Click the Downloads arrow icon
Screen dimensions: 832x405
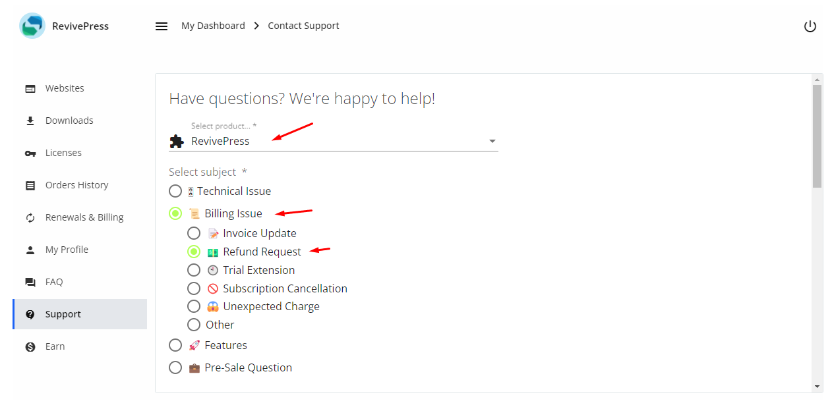point(30,121)
